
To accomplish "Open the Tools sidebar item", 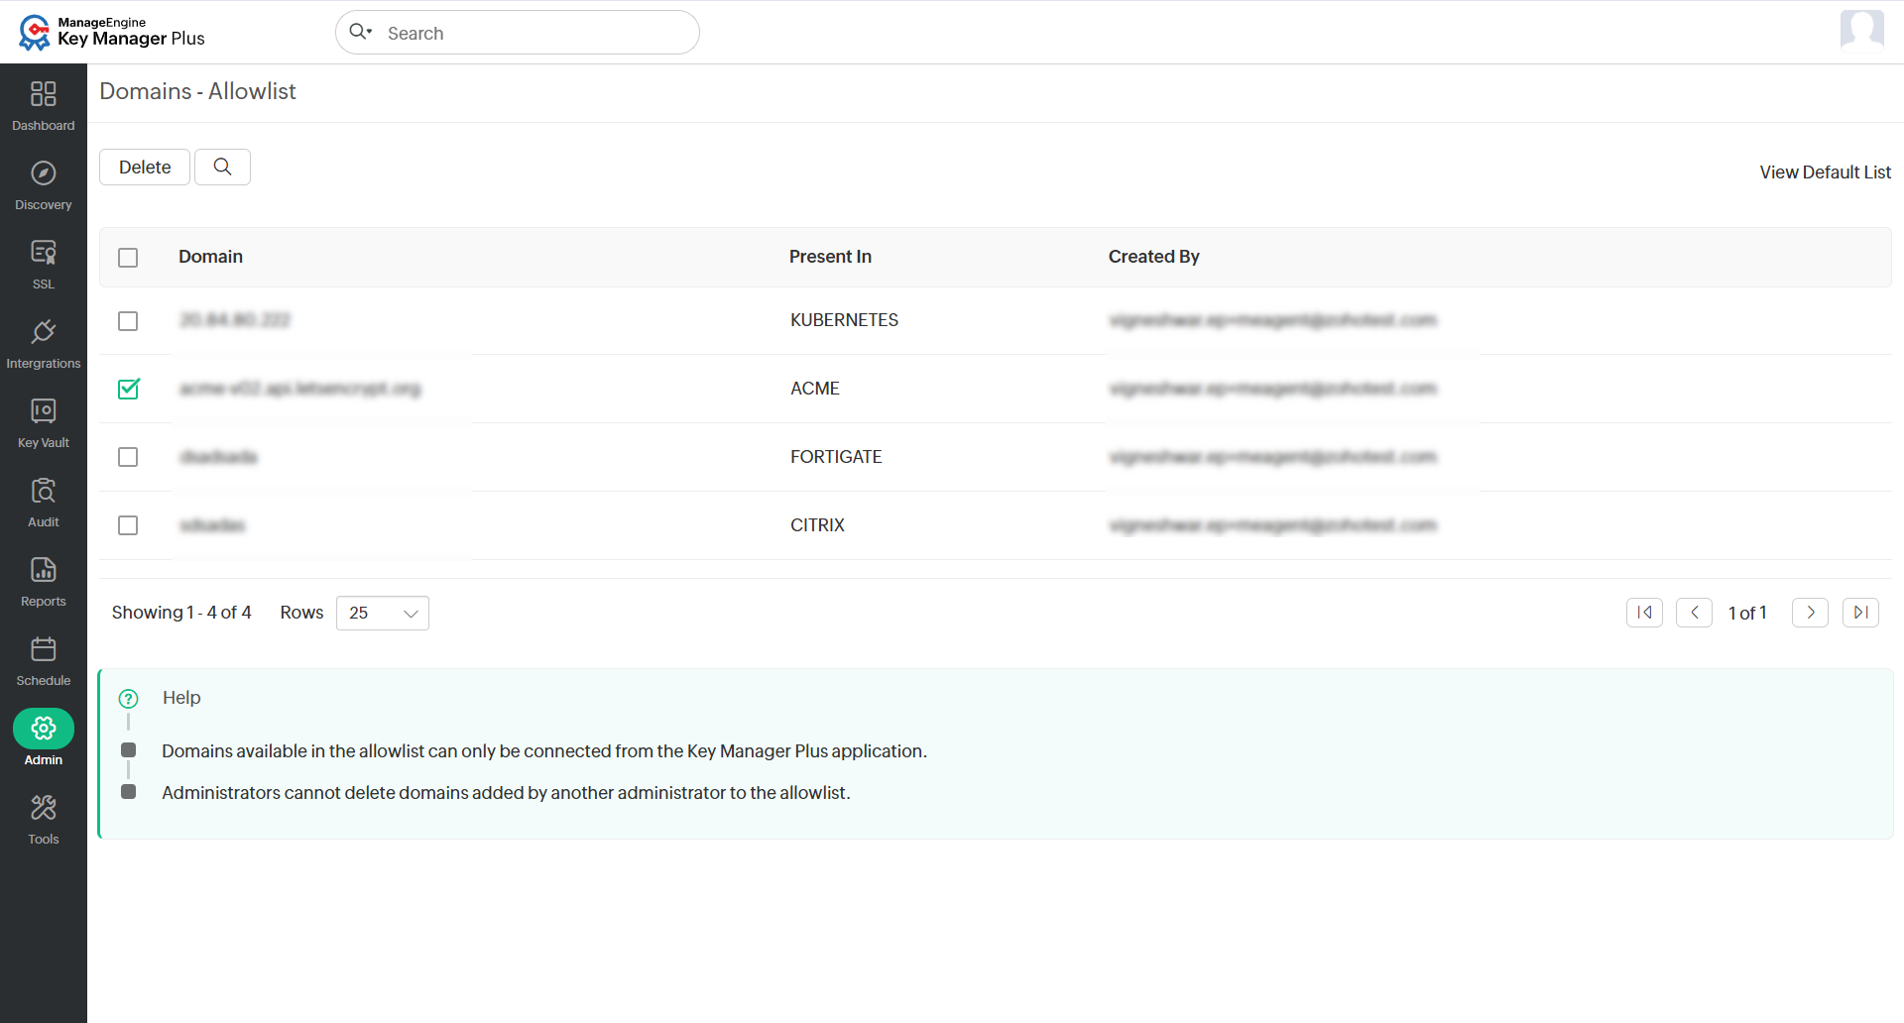I will 44,819.
